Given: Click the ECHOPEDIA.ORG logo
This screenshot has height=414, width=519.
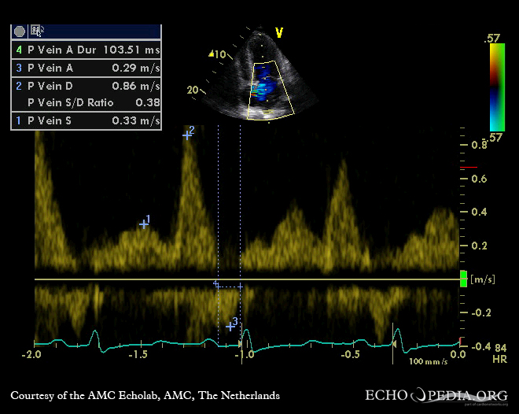Looking at the screenshot, I should pos(437,395).
